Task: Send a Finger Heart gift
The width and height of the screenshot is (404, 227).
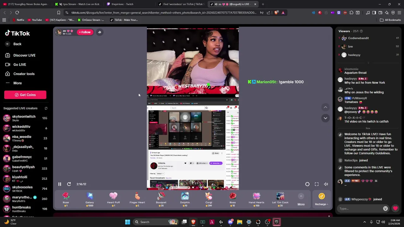Action: pyautogui.click(x=137, y=199)
